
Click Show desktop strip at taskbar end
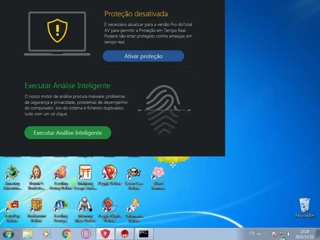pos(318,234)
